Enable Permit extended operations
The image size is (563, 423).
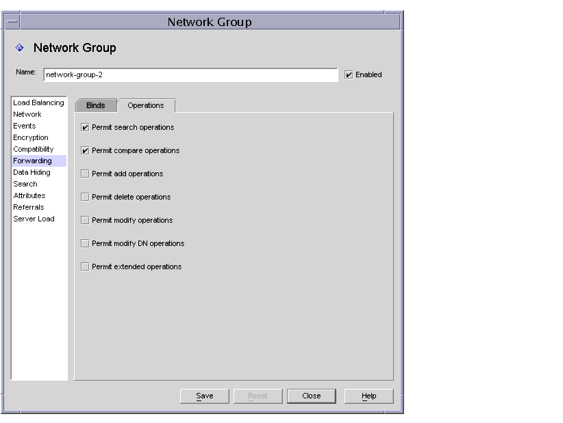coord(85,267)
